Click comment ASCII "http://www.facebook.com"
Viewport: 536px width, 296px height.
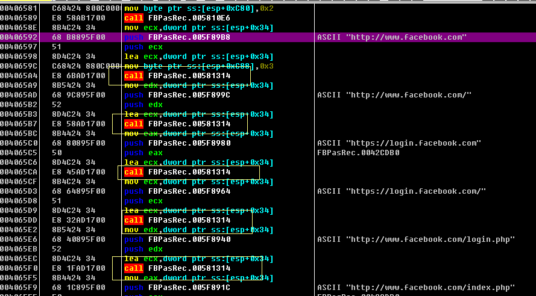pyautogui.click(x=392, y=37)
